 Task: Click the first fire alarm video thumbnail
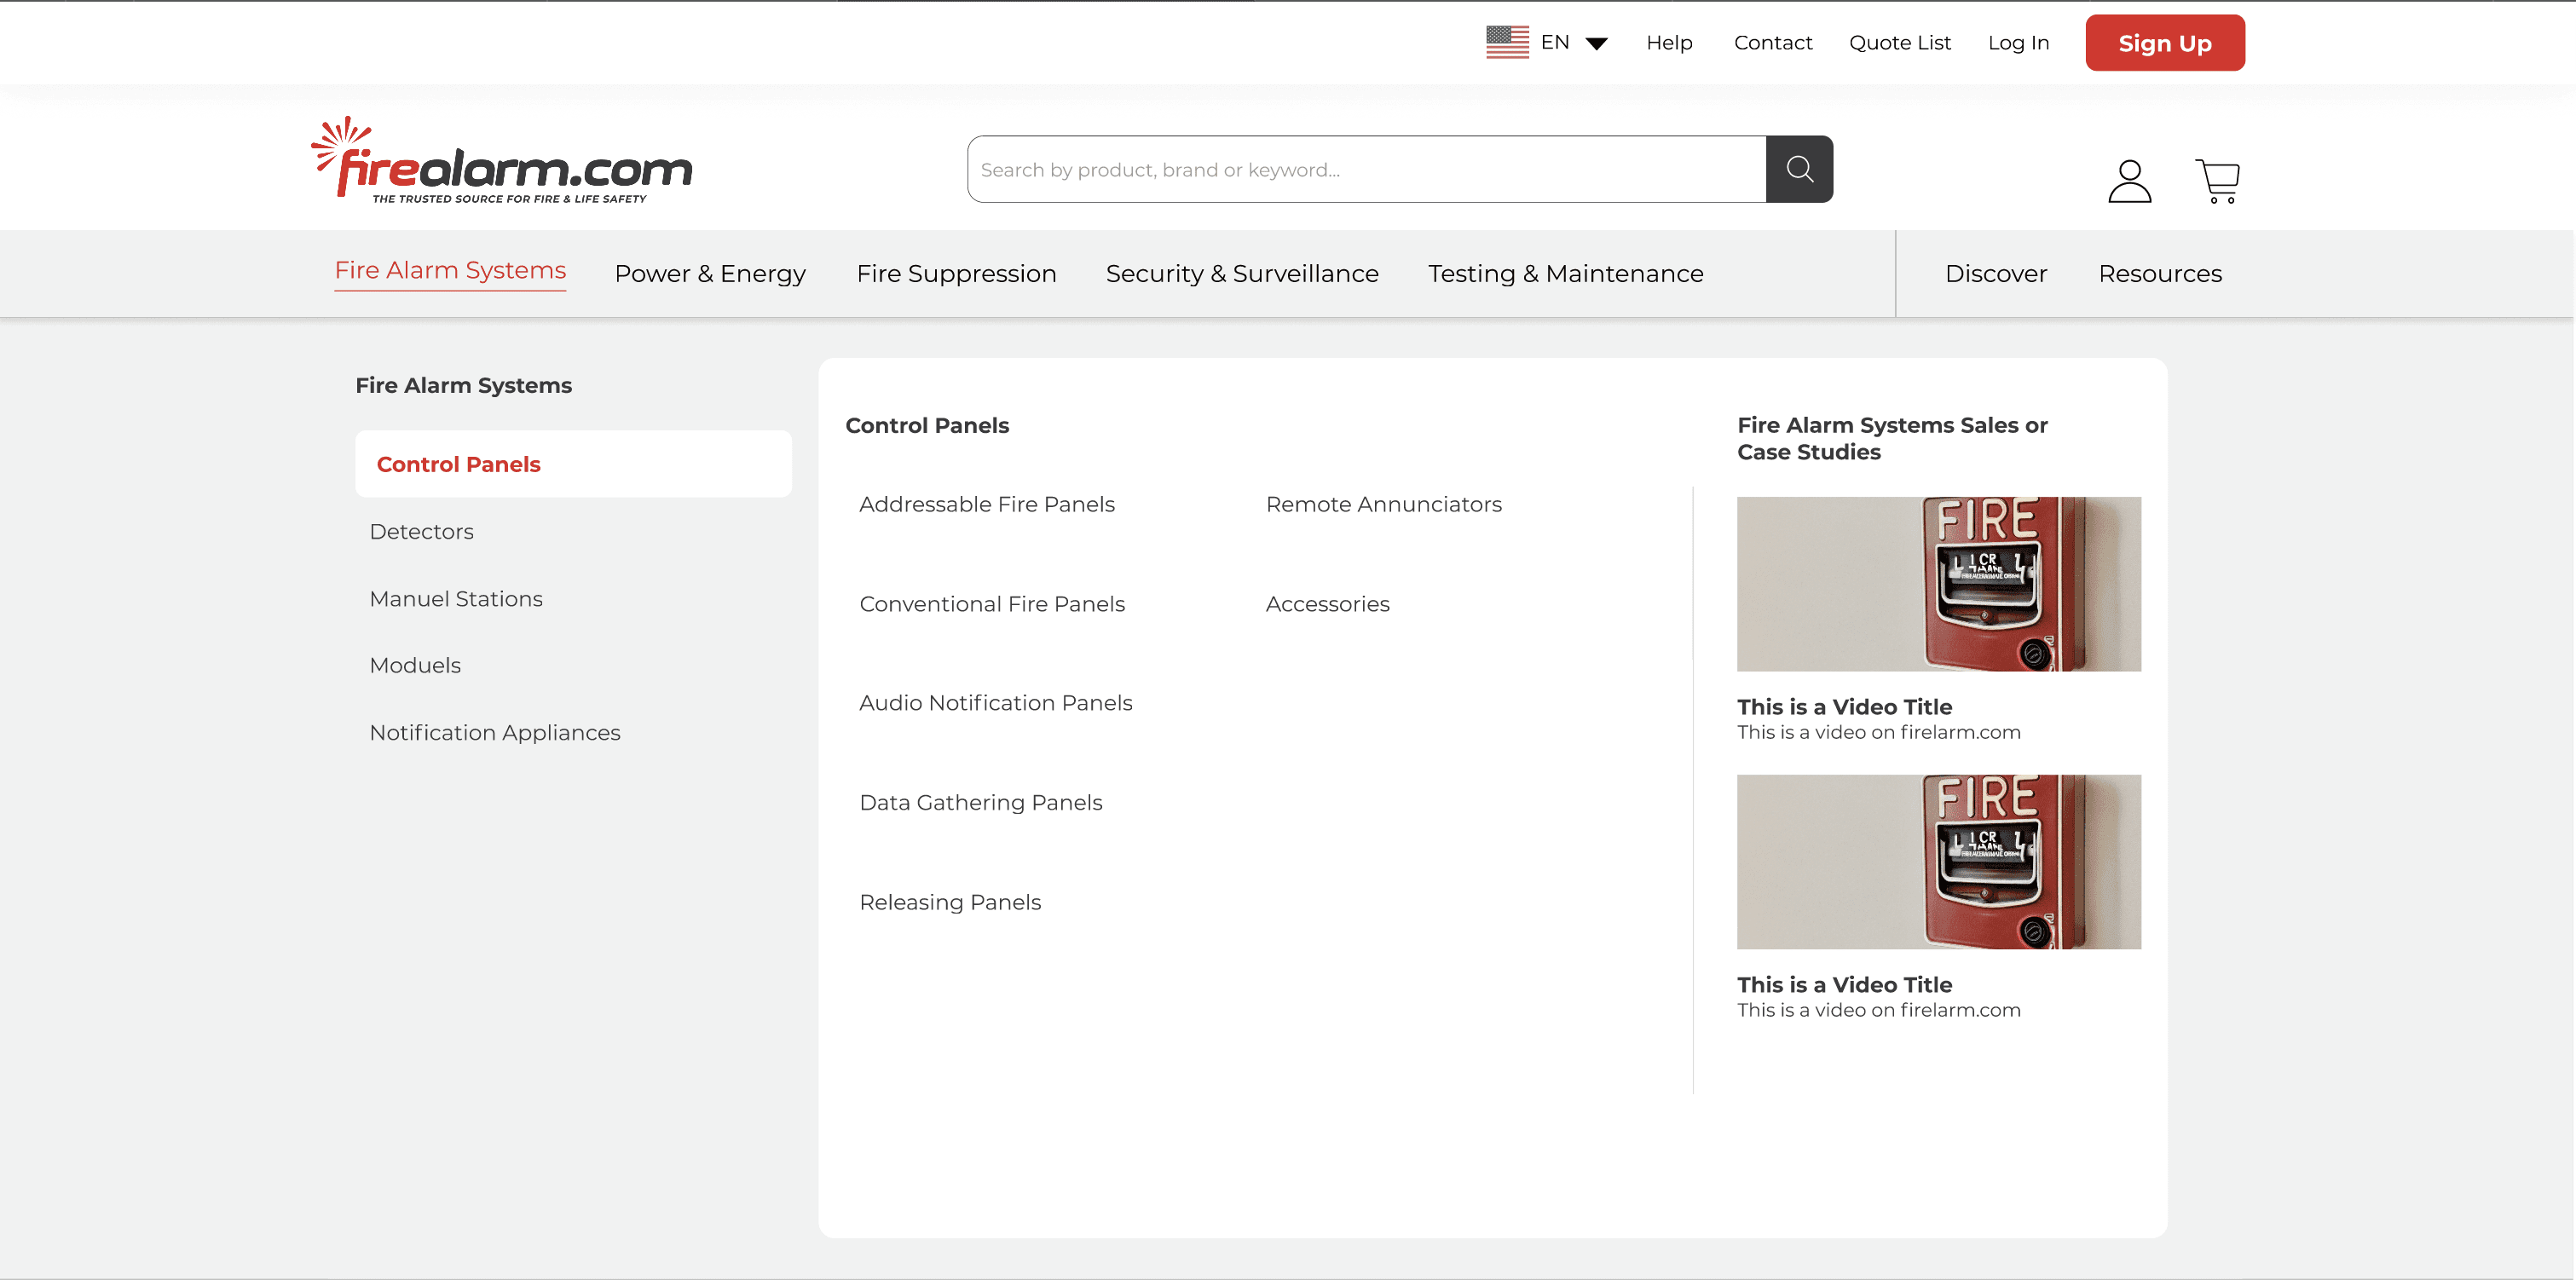pyautogui.click(x=1938, y=584)
